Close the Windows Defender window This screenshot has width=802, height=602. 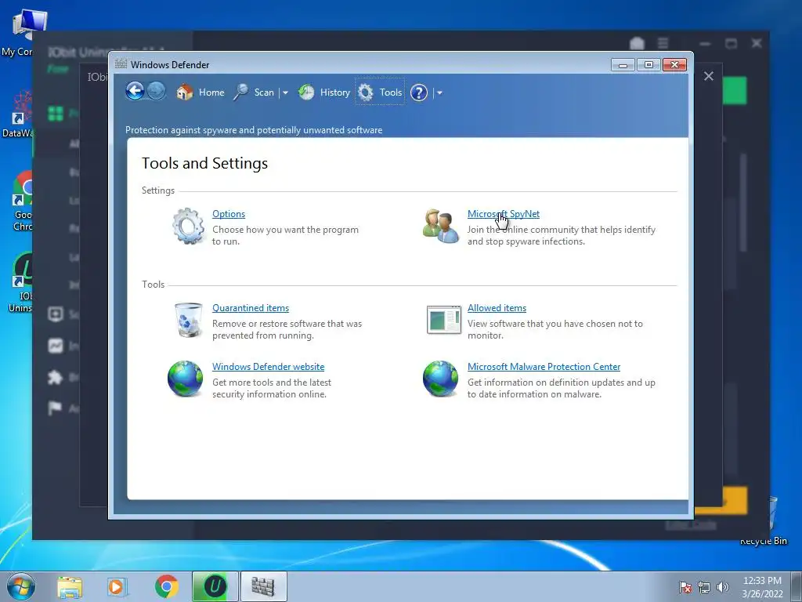pyautogui.click(x=674, y=64)
